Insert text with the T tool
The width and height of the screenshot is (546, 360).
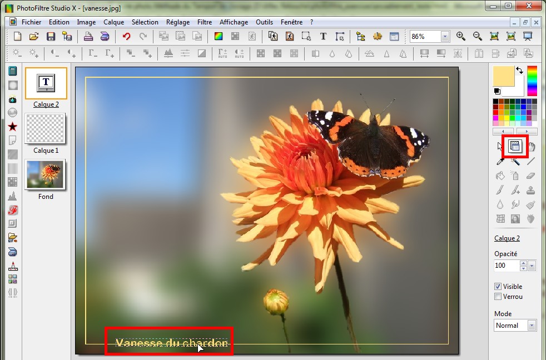point(323,36)
